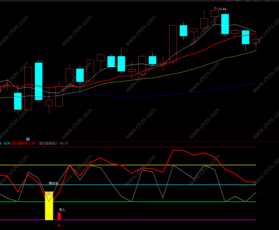Click the red up arrow below 买入

[59, 226]
